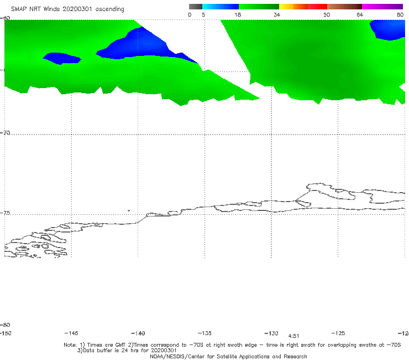Click the longitude label '-140'
409x360 pixels.
(x=138, y=333)
